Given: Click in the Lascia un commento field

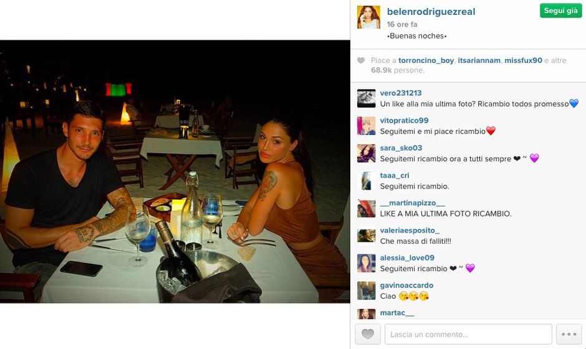Looking at the screenshot, I should (x=468, y=334).
